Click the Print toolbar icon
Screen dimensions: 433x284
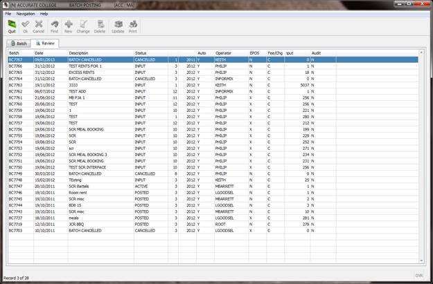tap(132, 26)
